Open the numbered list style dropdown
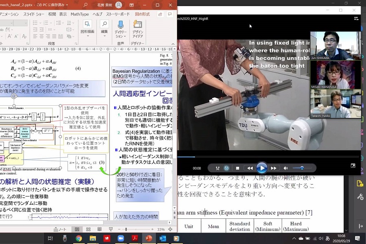366x244 pixels. (x=52, y=23)
